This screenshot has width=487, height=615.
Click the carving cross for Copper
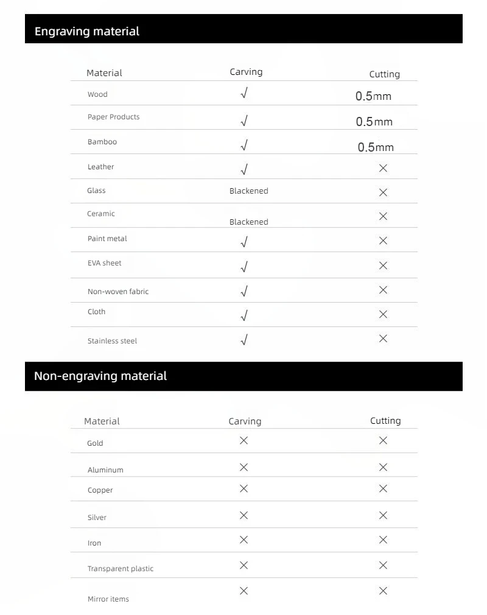243,488
